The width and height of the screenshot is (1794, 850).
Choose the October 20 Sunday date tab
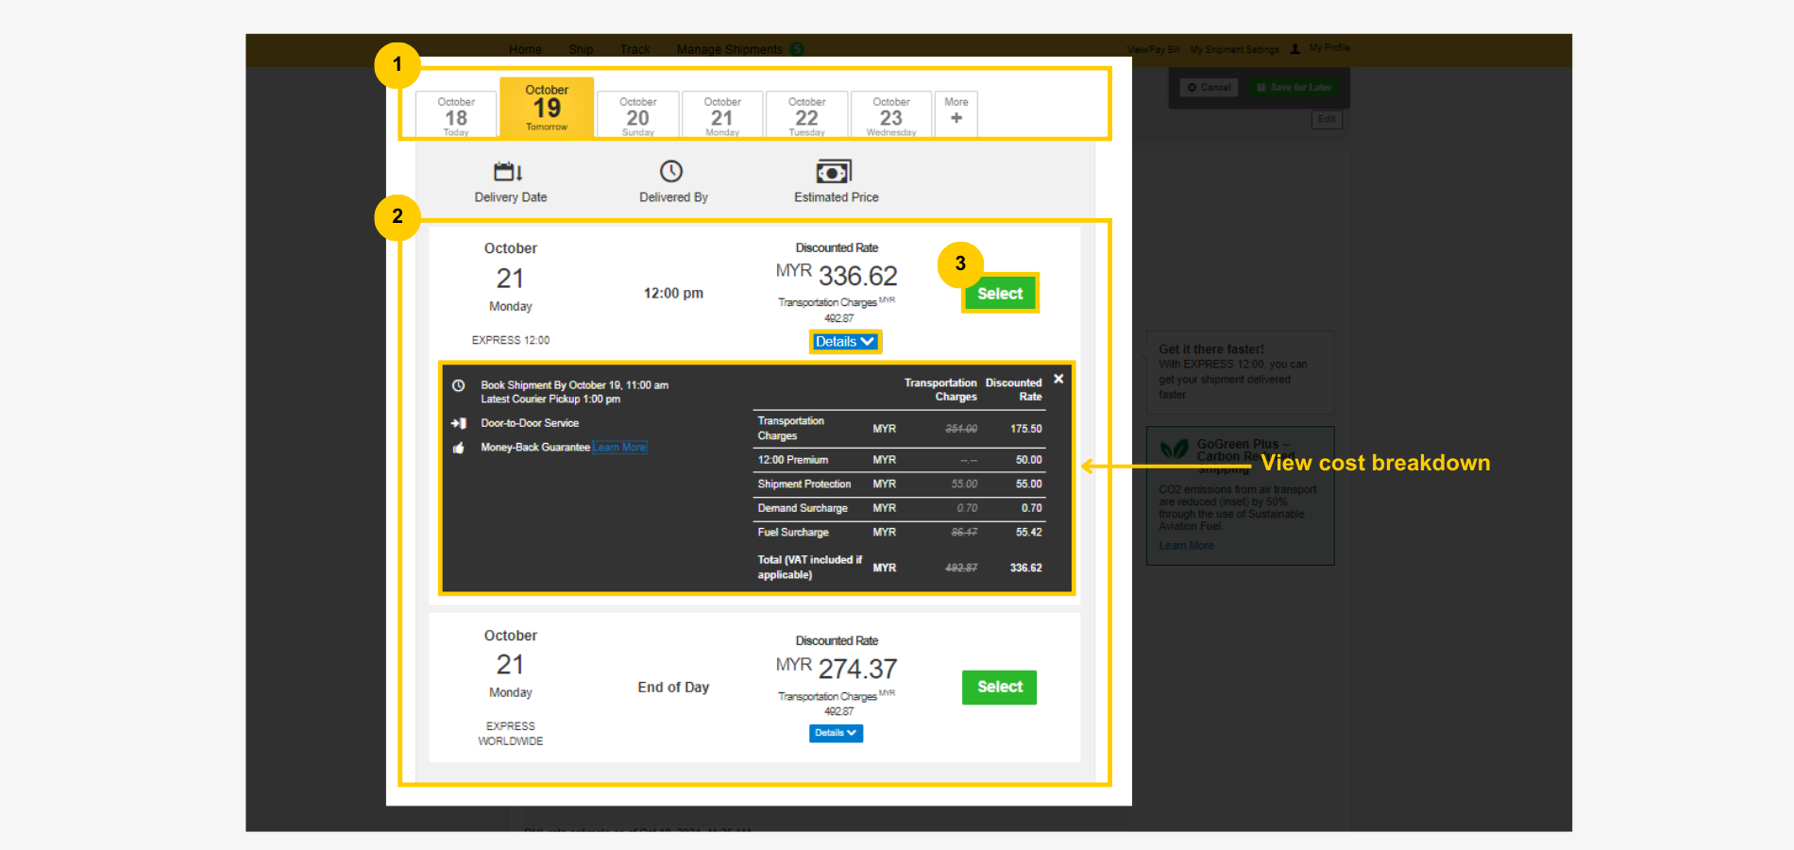coord(638,115)
